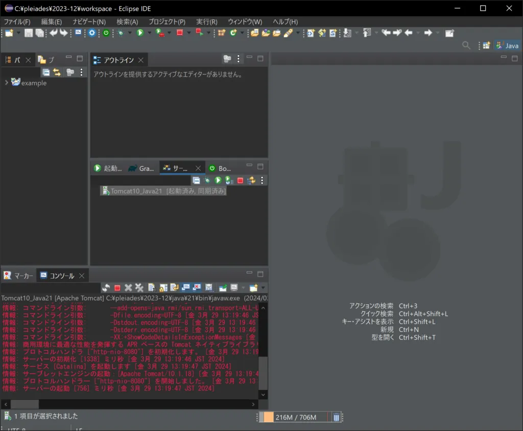523x431 pixels.
Task: Expand the example project tree node
Action: pyautogui.click(x=6, y=82)
